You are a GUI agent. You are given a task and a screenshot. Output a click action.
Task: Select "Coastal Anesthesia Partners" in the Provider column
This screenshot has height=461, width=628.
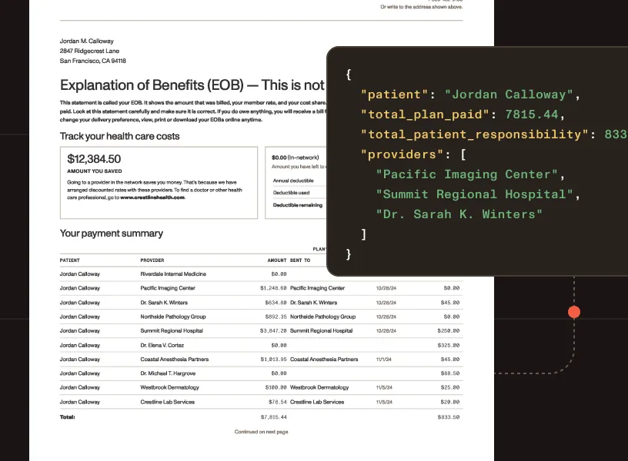[174, 360]
